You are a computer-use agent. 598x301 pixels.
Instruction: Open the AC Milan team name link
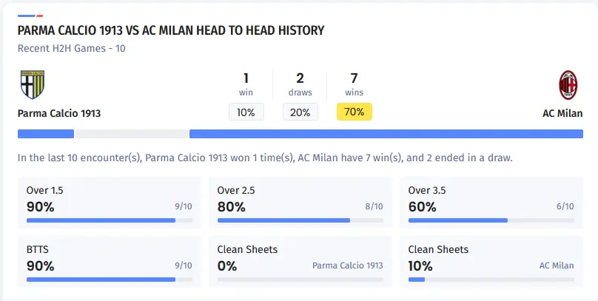tap(562, 113)
